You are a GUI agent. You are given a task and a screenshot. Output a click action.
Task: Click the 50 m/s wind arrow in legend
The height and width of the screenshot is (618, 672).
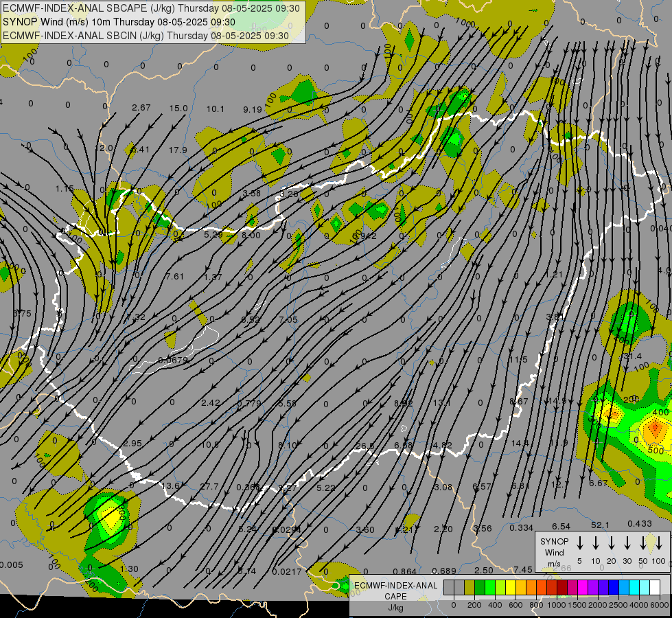pos(643,543)
